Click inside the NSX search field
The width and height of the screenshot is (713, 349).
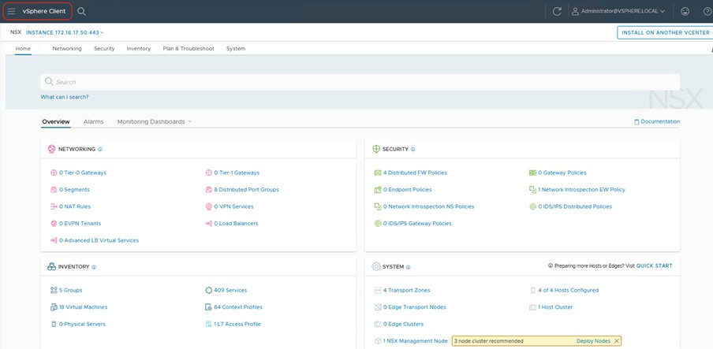coord(360,82)
